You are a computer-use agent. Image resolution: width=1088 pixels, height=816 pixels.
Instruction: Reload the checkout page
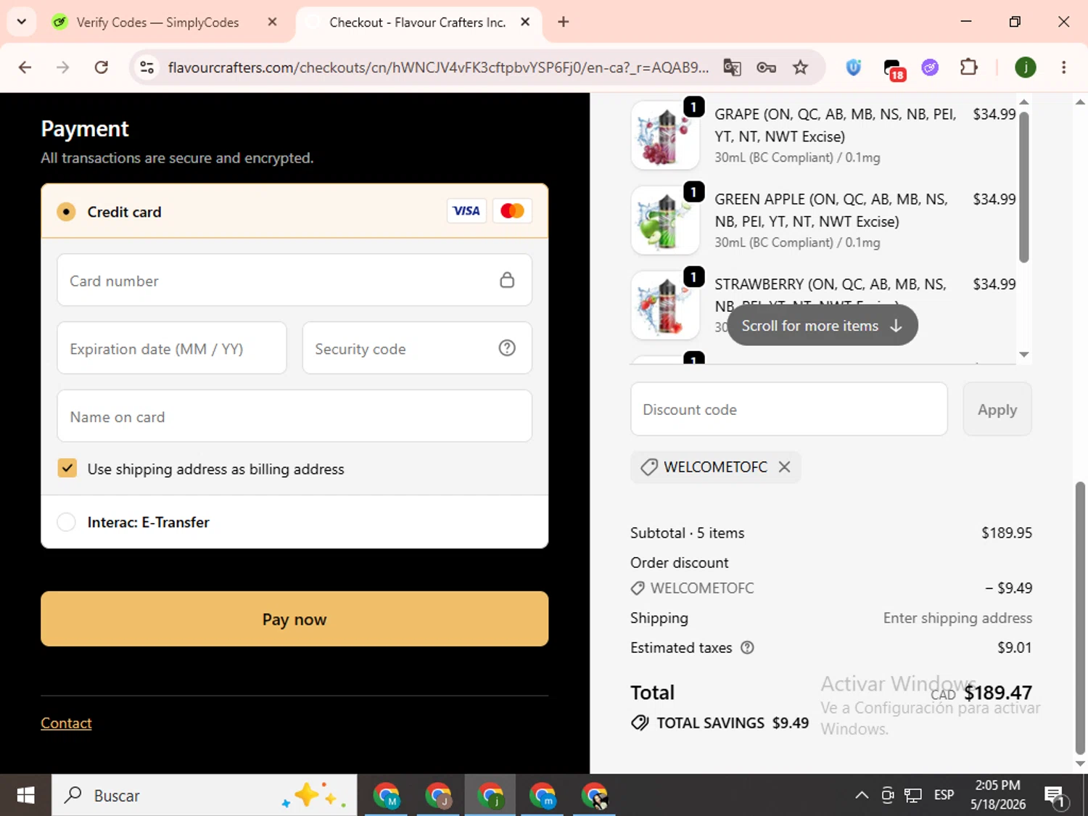pyautogui.click(x=102, y=67)
